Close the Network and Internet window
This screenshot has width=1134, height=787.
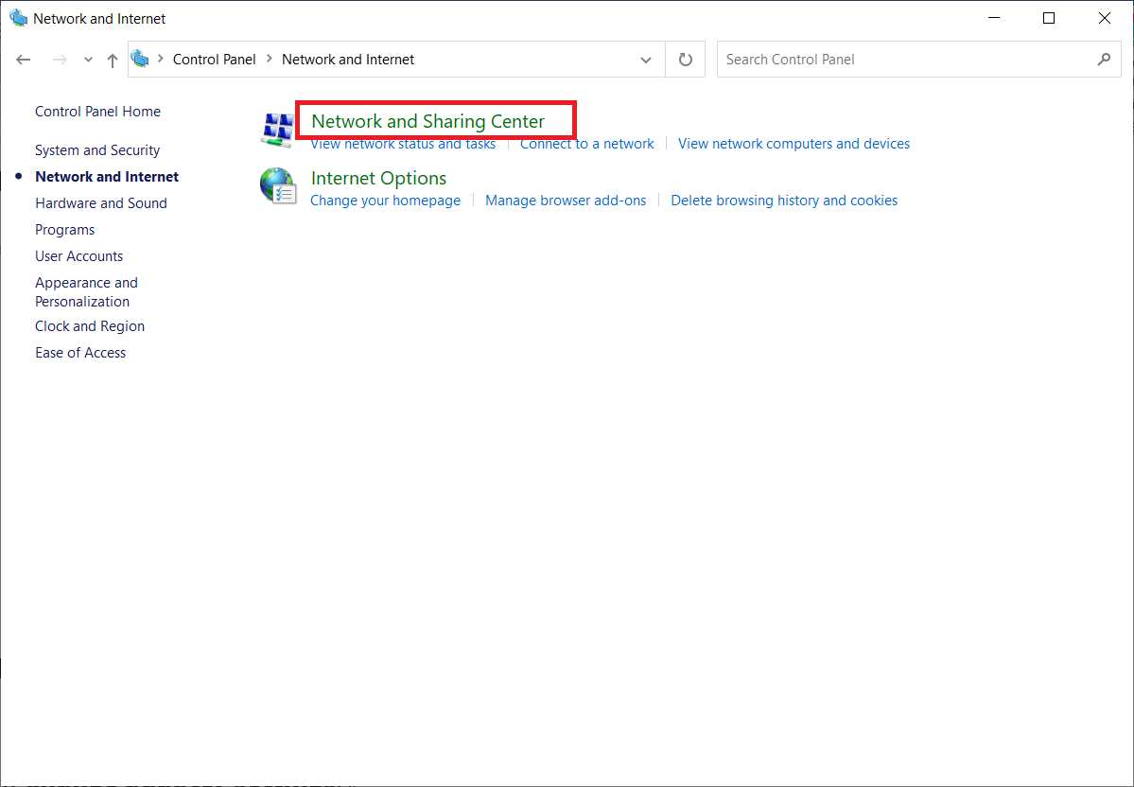pos(1105,18)
